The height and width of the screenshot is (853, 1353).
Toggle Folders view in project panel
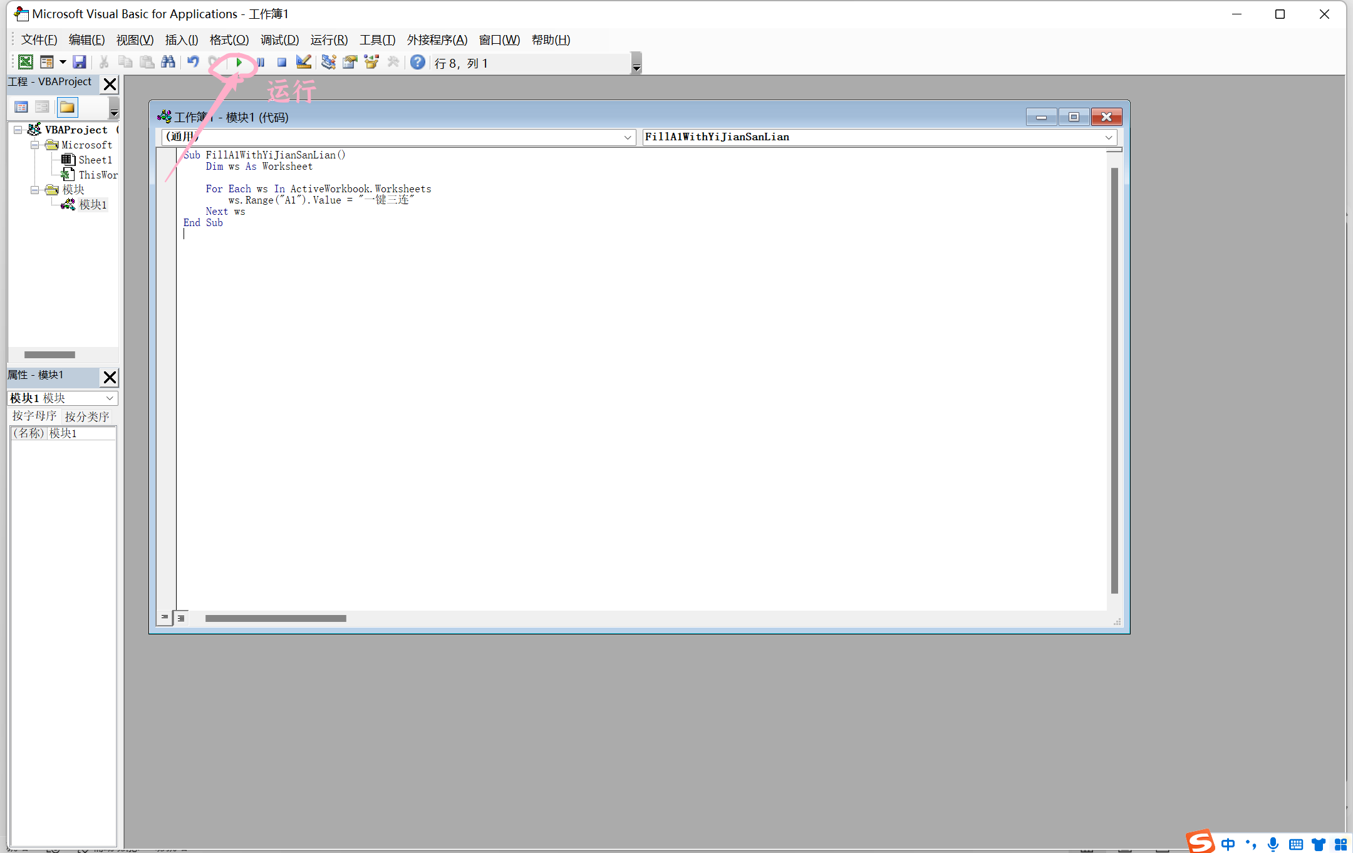67,107
